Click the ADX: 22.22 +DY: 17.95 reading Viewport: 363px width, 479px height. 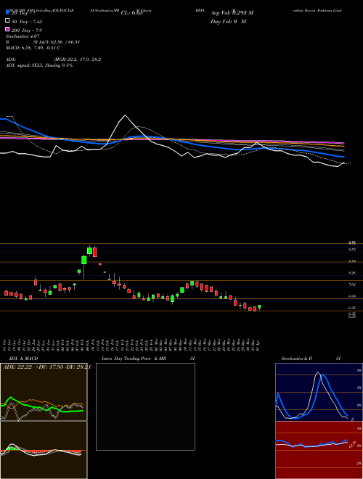click(46, 367)
